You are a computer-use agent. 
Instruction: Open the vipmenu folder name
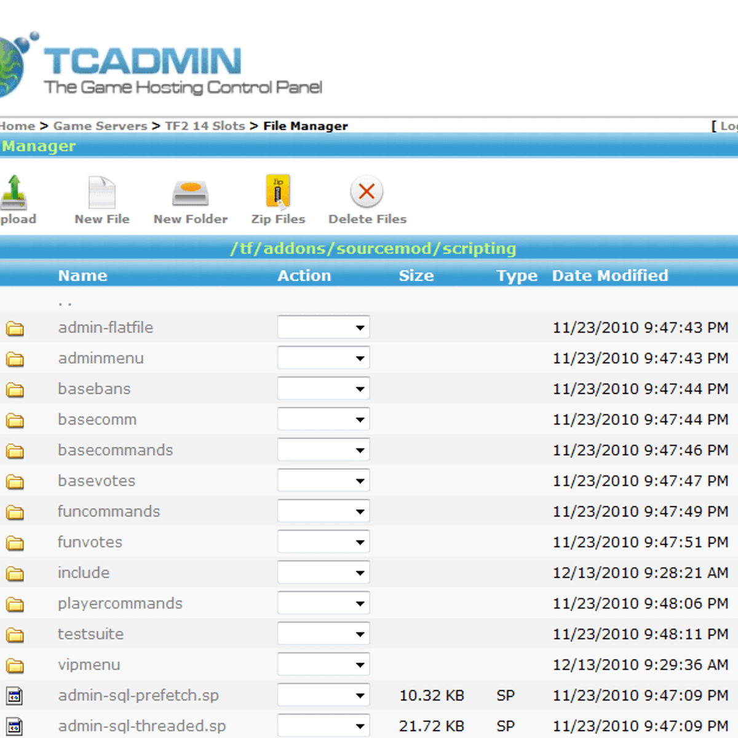click(x=89, y=665)
